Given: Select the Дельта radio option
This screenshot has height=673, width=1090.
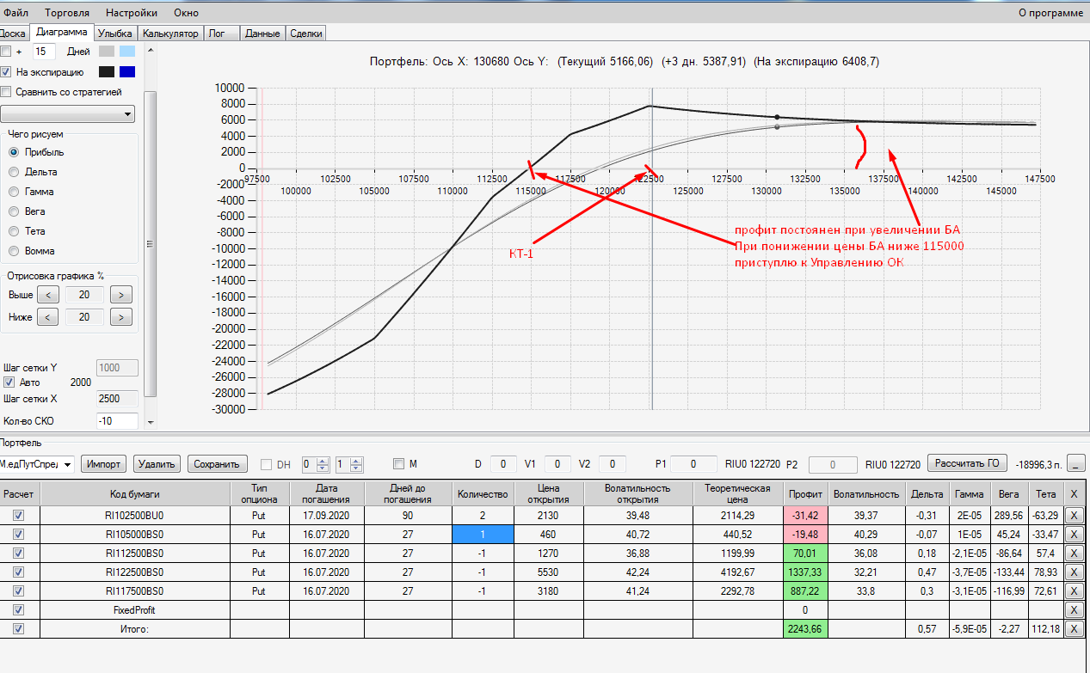Looking at the screenshot, I should pyautogui.click(x=14, y=172).
